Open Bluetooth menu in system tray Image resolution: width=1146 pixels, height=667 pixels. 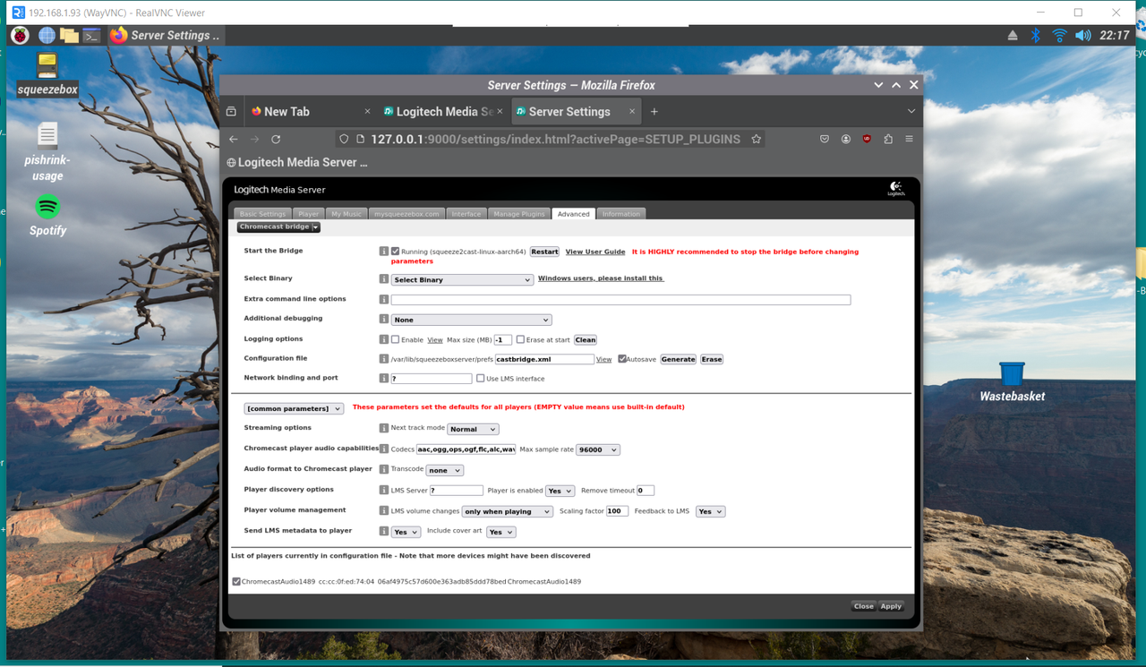click(x=1036, y=35)
